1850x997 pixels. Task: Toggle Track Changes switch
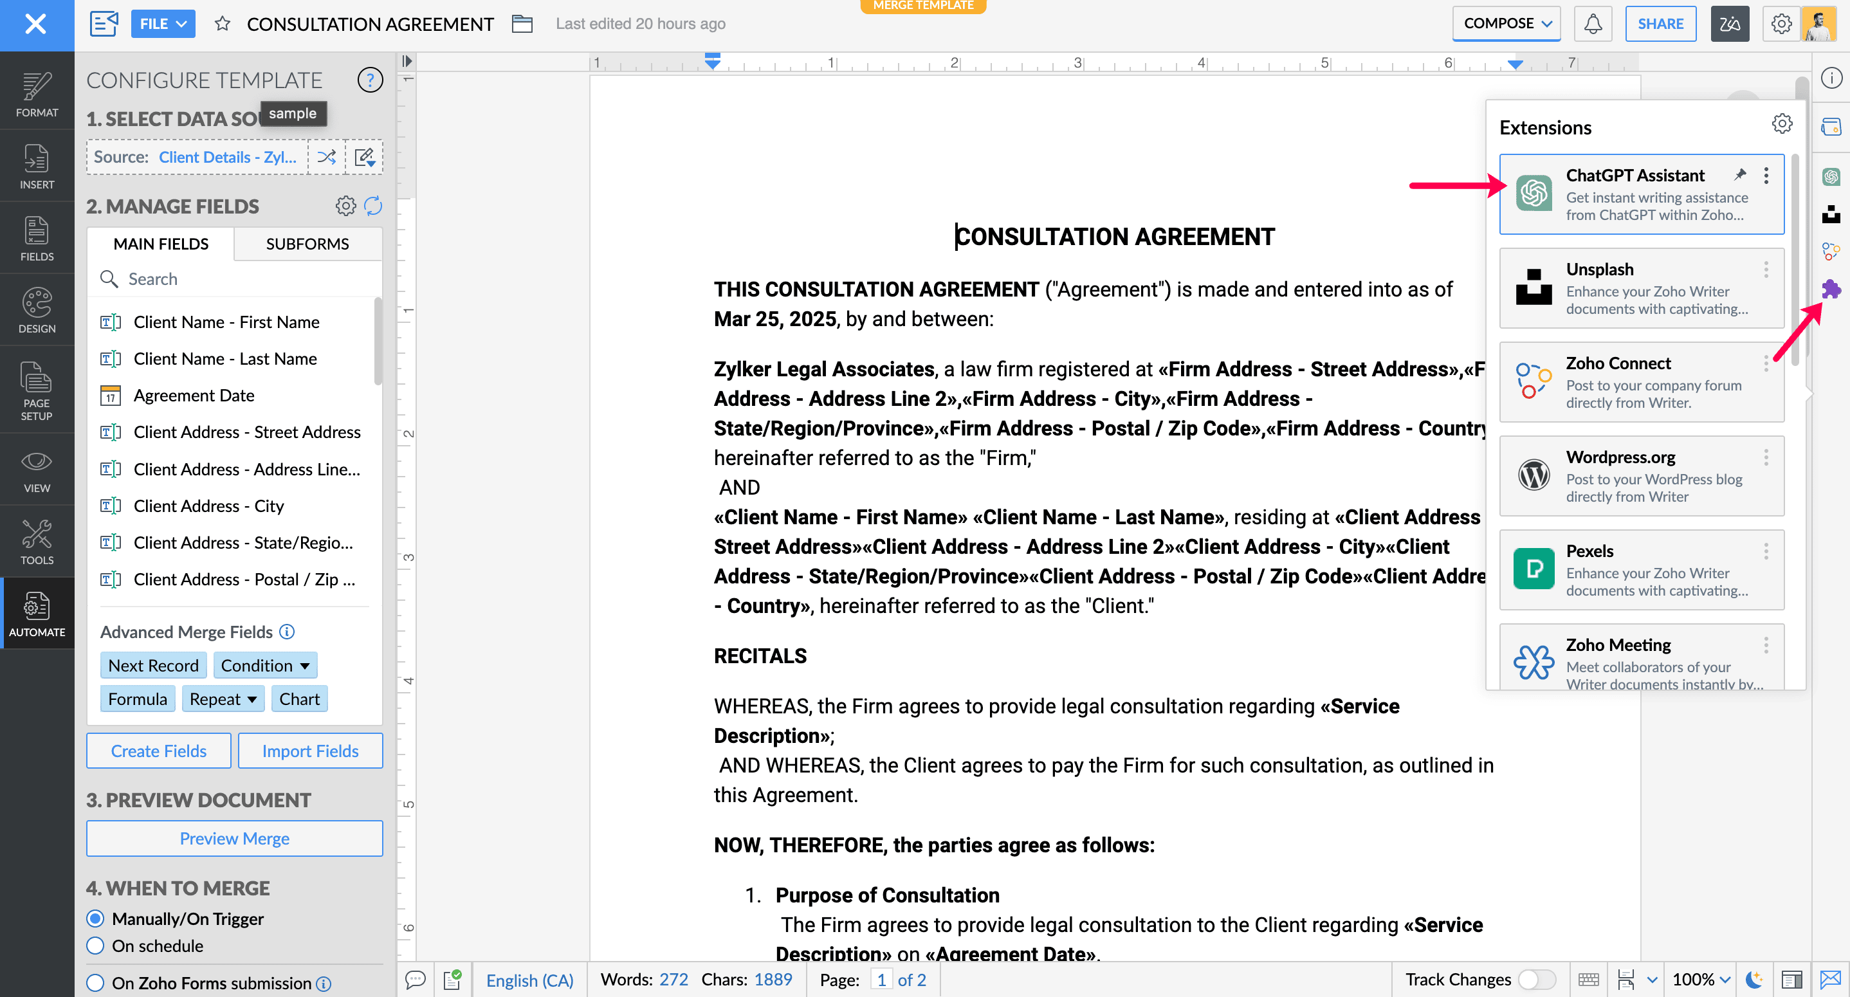tap(1537, 979)
